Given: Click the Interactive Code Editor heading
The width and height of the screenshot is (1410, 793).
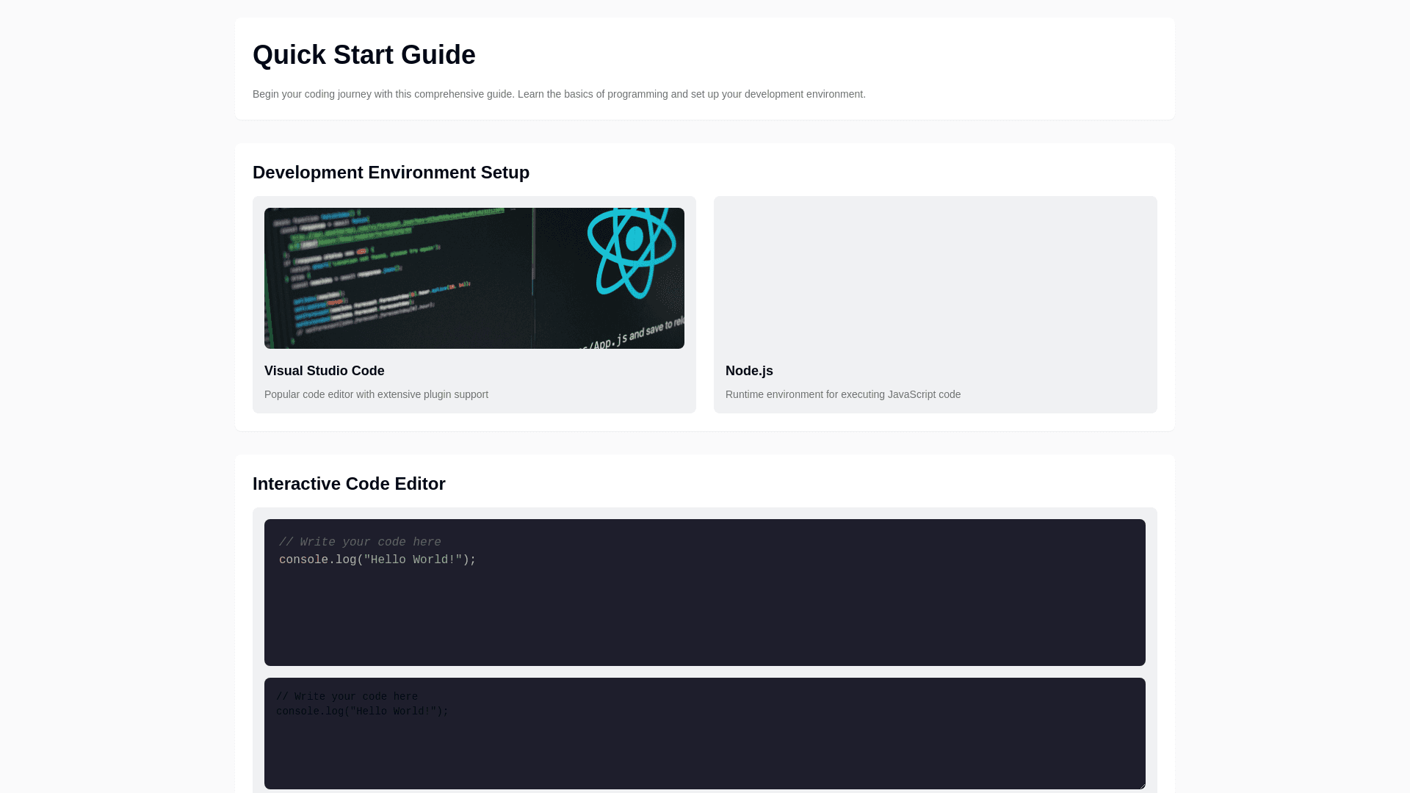Looking at the screenshot, I should click(x=349, y=484).
